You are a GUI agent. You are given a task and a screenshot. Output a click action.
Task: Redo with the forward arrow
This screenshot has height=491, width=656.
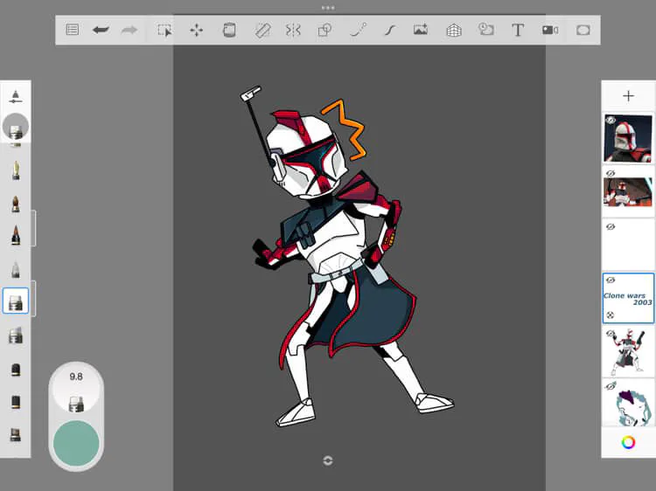(129, 30)
